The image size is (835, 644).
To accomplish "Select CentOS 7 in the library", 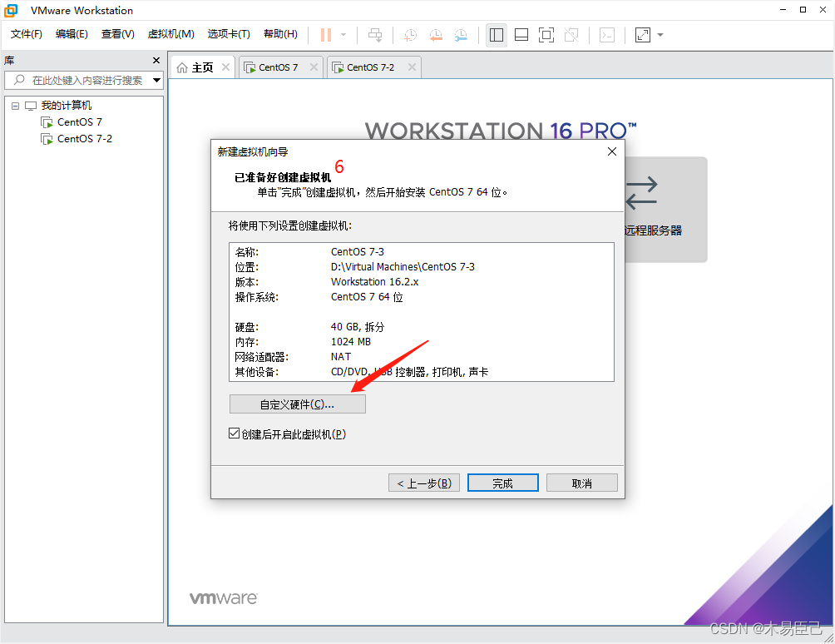I will click(78, 121).
